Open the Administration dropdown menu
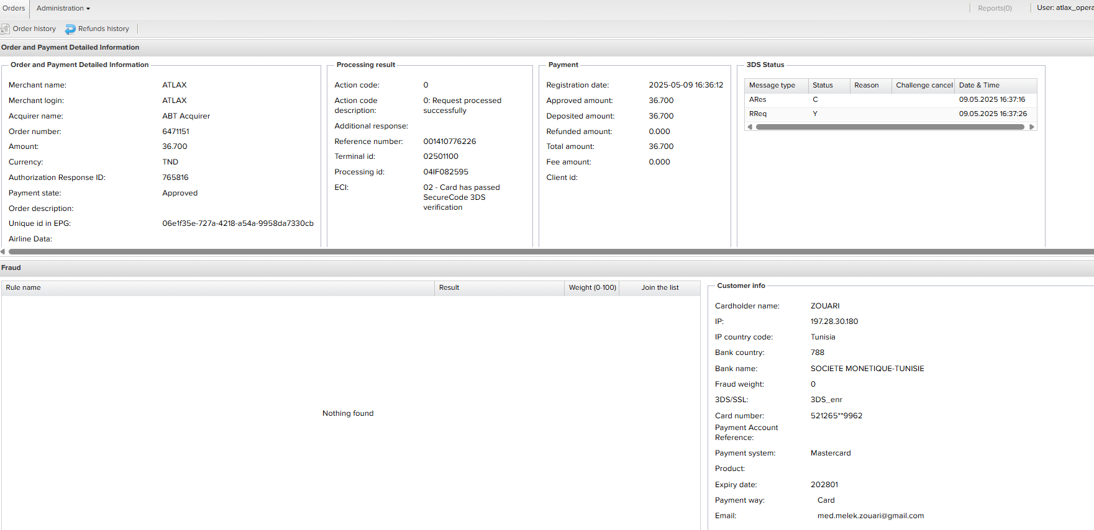 63,8
